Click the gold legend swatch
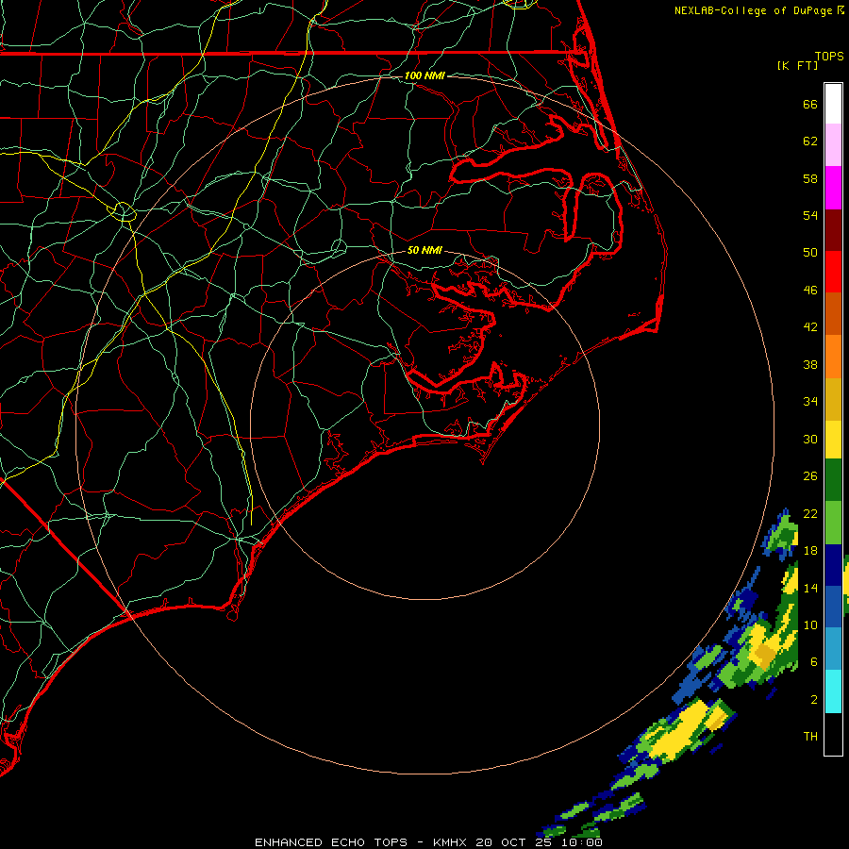The height and width of the screenshot is (849, 849). pyautogui.click(x=833, y=399)
